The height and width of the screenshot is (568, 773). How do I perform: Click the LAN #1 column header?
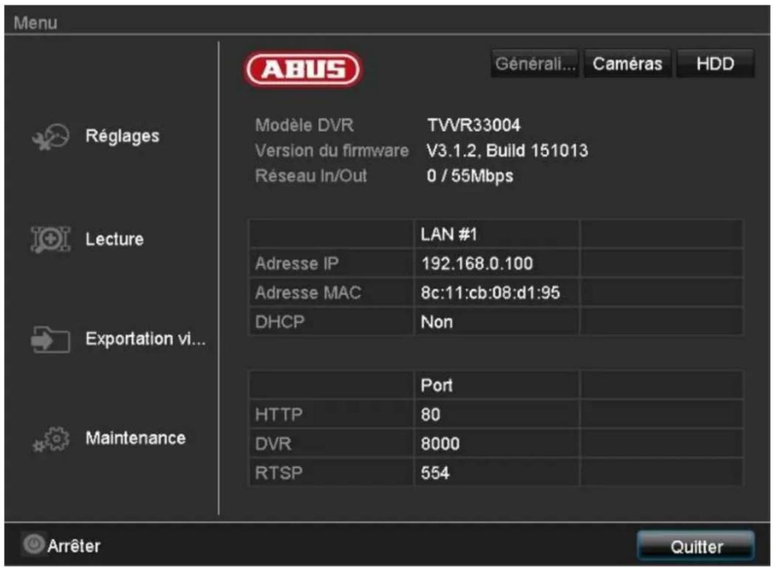[449, 234]
